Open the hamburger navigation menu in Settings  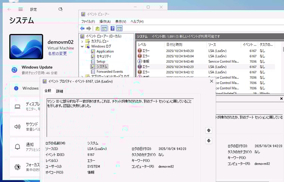click(x=21, y=9)
